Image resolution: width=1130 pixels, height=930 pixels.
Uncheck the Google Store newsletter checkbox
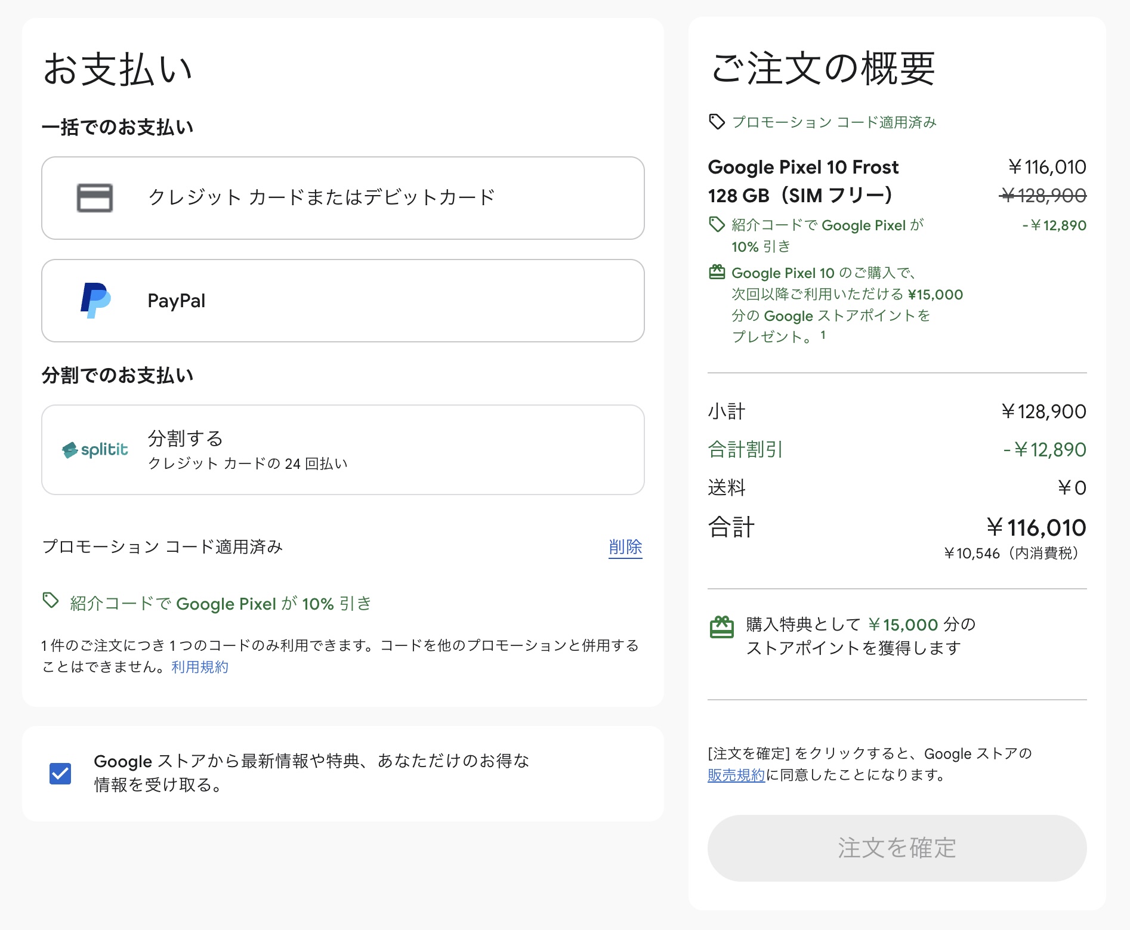point(60,774)
